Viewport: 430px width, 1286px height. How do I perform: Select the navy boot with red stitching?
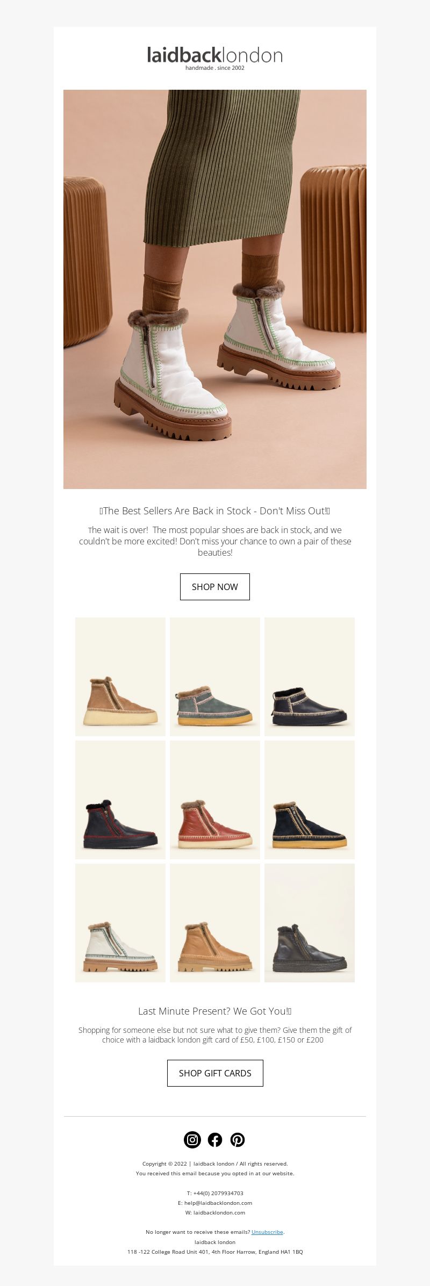(x=120, y=800)
